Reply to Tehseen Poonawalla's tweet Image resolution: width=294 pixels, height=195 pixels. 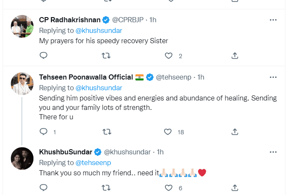43,132
